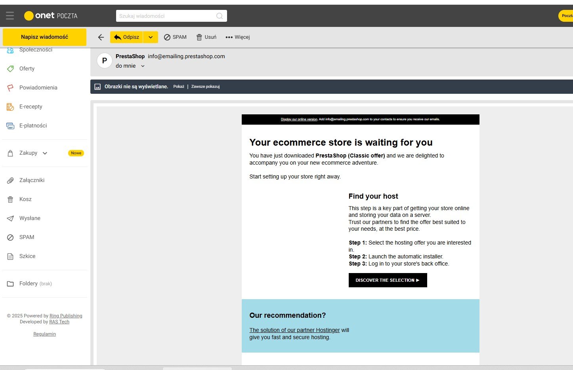
Task: Go back with the left arrow icon
Action: tap(101, 37)
